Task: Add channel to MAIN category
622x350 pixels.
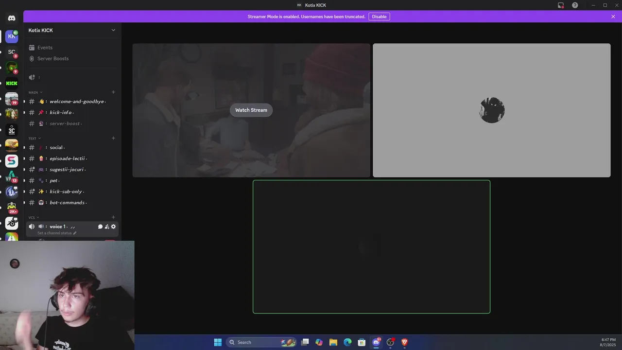Action: pyautogui.click(x=113, y=92)
